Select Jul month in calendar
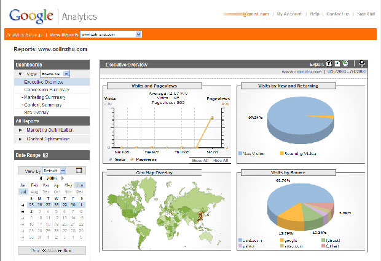 (23, 191)
